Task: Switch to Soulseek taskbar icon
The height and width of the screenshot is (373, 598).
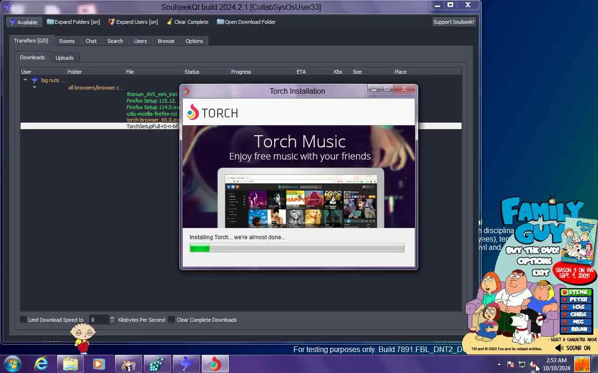Action: point(186,364)
